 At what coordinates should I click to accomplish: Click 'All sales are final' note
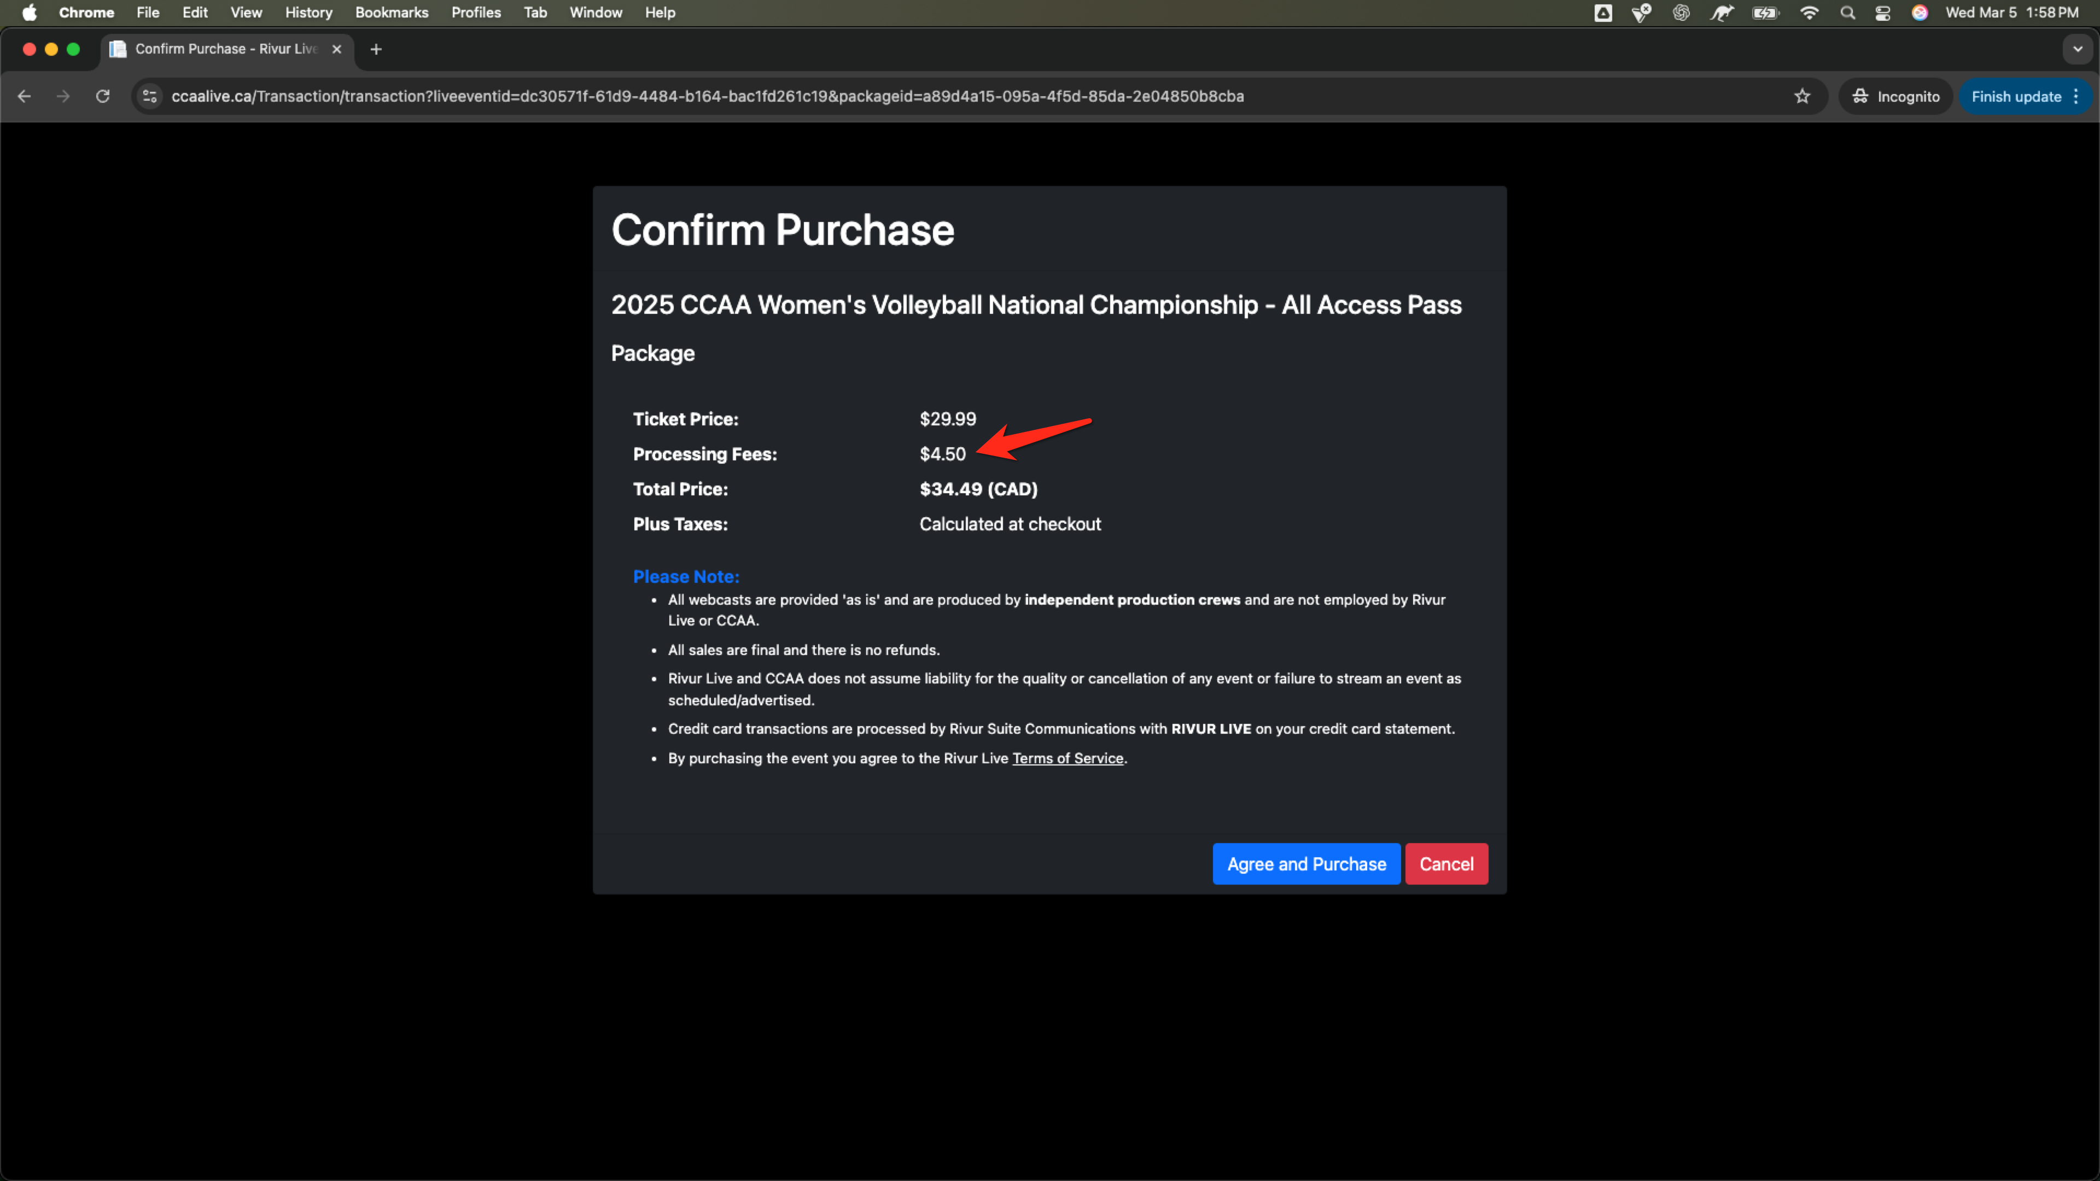pyautogui.click(x=804, y=650)
